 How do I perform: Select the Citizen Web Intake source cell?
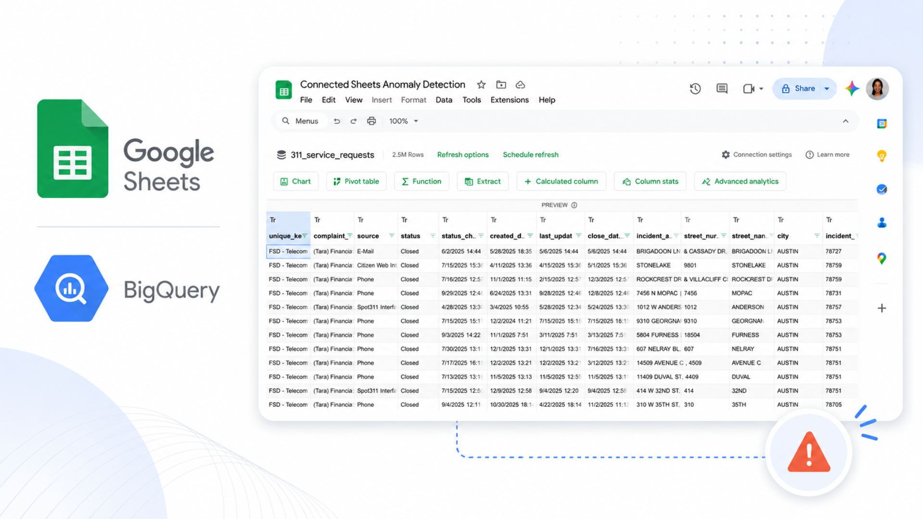[x=376, y=265]
